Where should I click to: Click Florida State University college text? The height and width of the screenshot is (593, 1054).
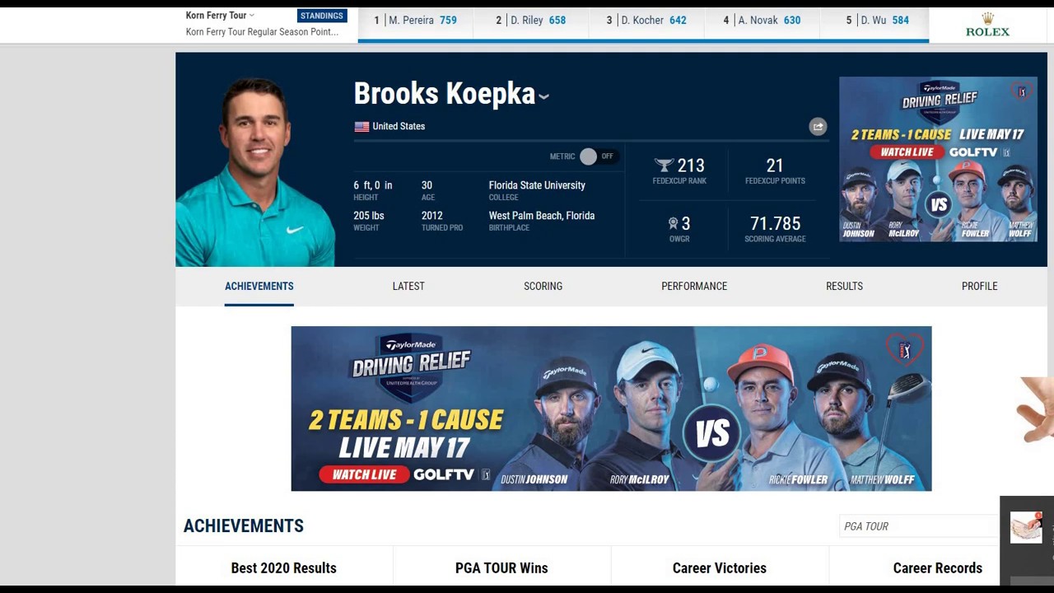(537, 185)
